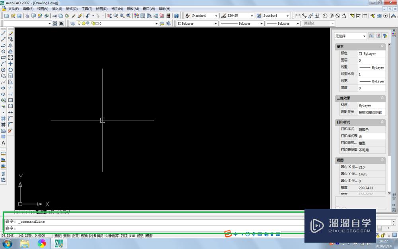This screenshot has width=398, height=249.
Task: Open the 无选择 selection dropdown
Action: coord(350,36)
